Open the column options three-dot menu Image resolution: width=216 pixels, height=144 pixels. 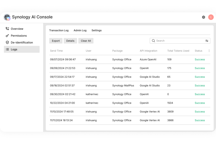pos(209,51)
